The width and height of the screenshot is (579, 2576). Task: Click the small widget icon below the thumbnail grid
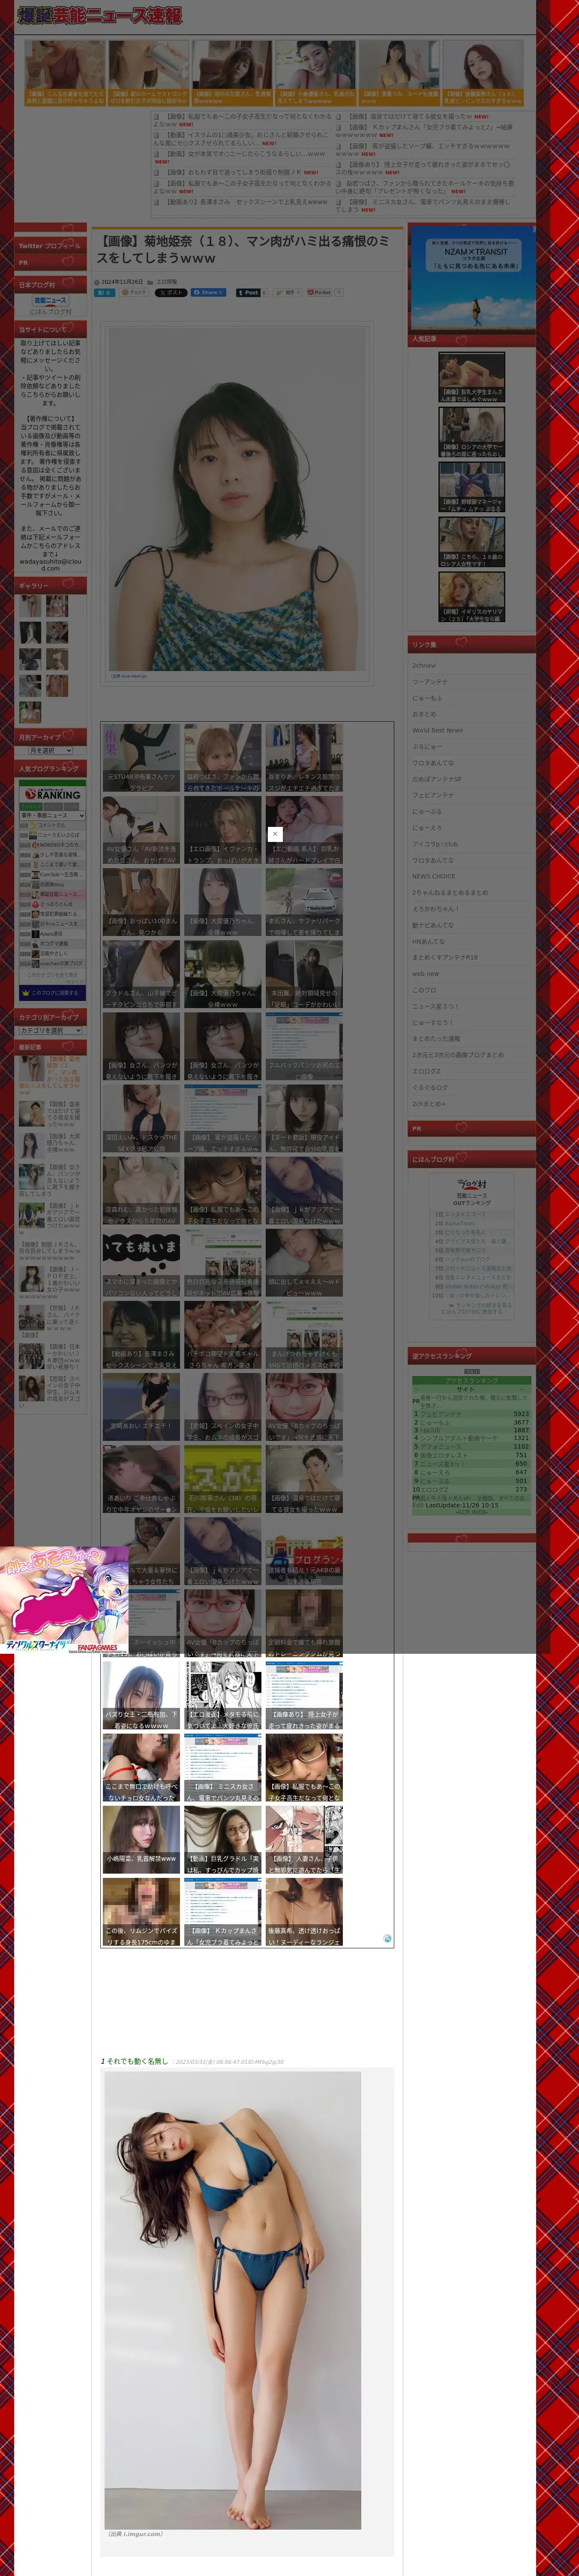387,1939
